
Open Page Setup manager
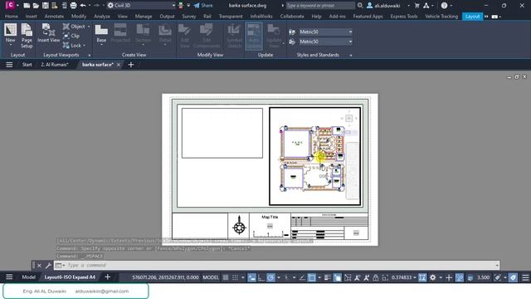(27, 36)
